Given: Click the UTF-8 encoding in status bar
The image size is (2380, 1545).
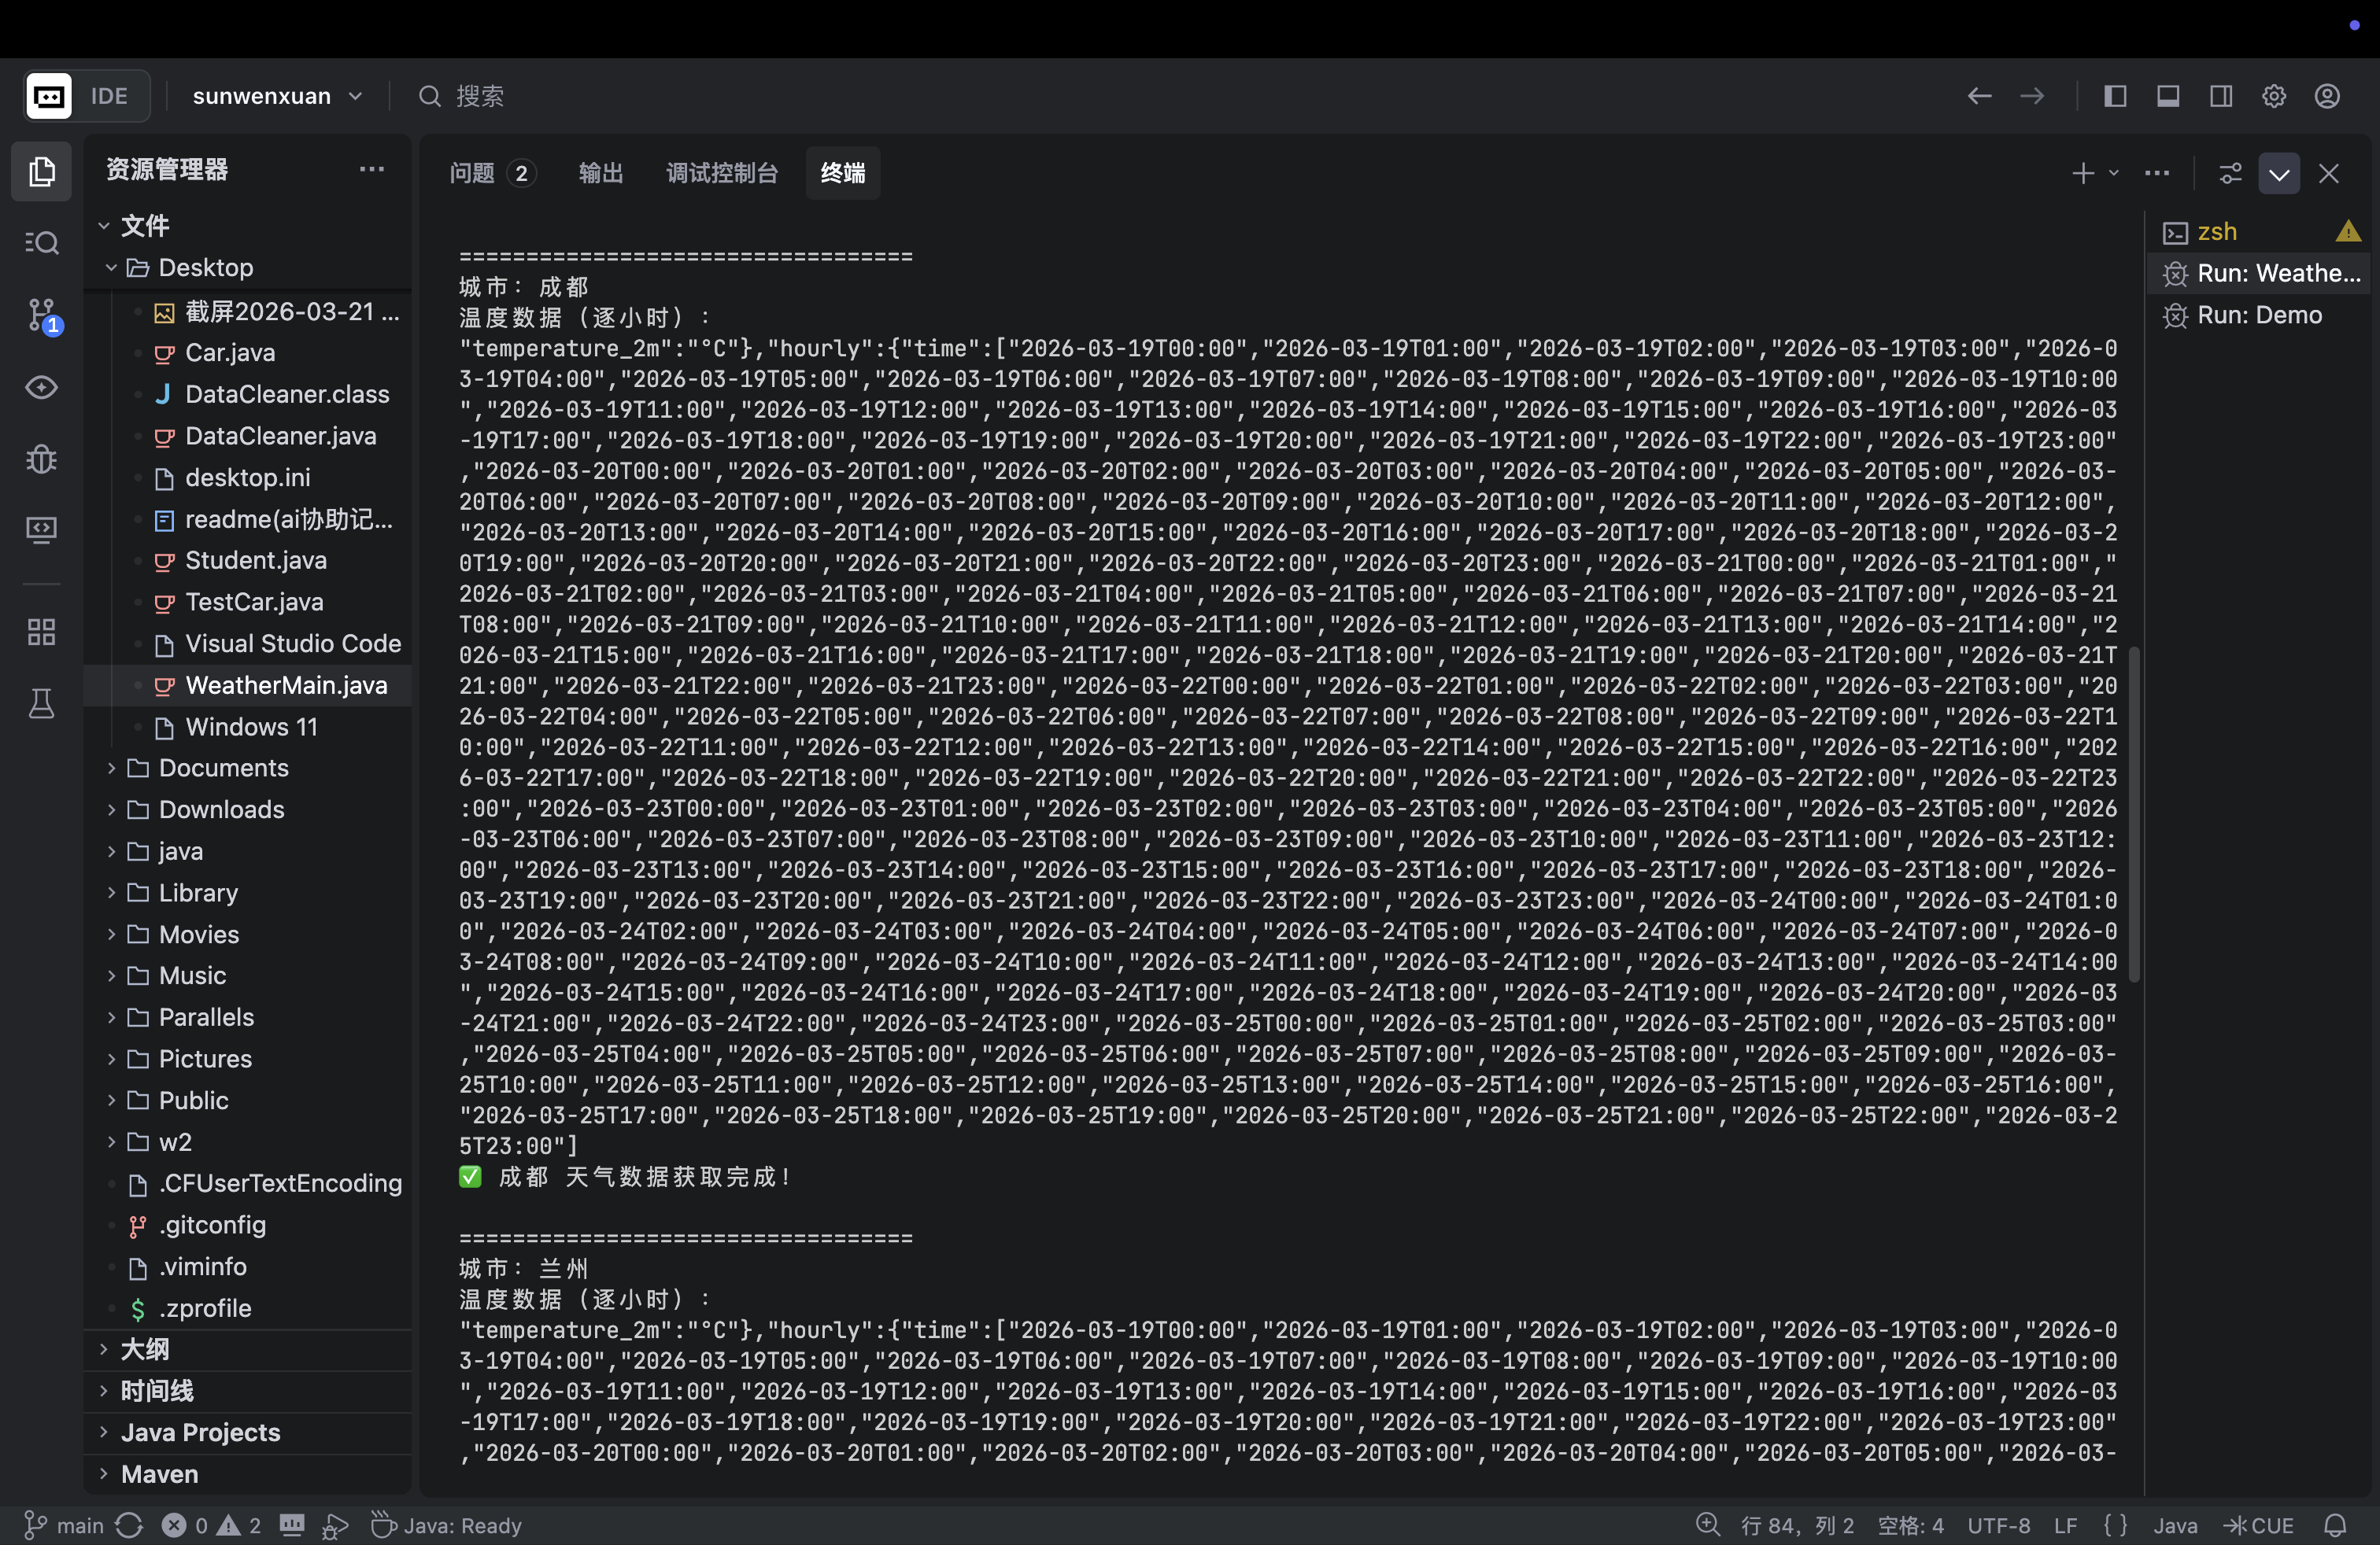Looking at the screenshot, I should 1998,1525.
